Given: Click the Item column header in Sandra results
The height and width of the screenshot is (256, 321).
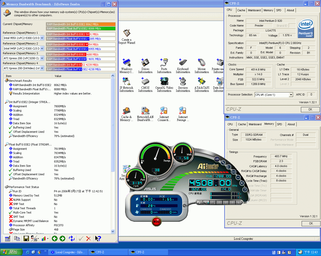Looking at the screenshot, I should click(x=28, y=76).
